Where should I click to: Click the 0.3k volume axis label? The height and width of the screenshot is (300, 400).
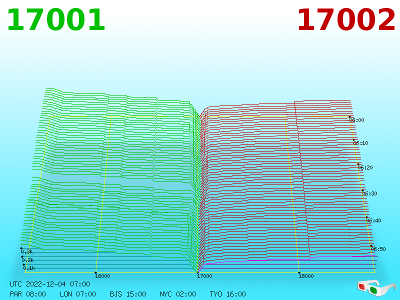26,251
